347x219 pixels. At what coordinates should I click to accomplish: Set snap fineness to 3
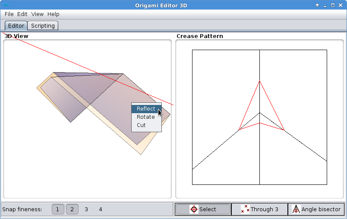coord(86,209)
